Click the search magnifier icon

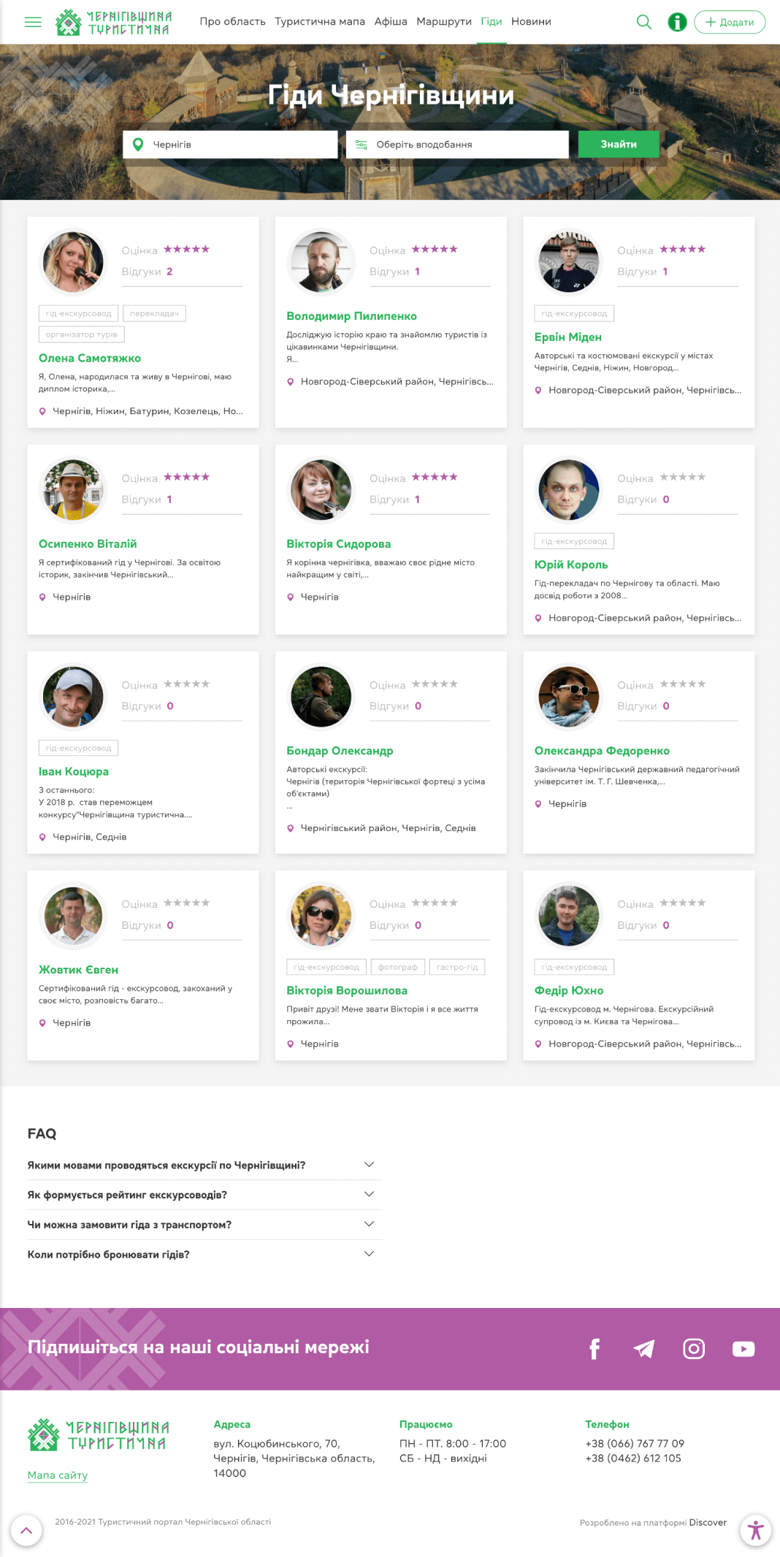[643, 22]
